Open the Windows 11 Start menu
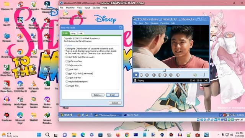Image resolution: width=245 pixels, height=138 pixels. tap(39, 135)
